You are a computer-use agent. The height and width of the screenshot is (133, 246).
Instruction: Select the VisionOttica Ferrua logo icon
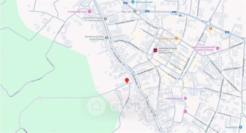point(155,50)
